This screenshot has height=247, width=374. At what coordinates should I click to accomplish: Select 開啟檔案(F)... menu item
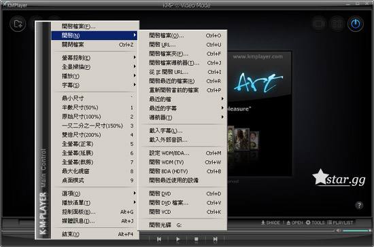[x=95, y=26]
